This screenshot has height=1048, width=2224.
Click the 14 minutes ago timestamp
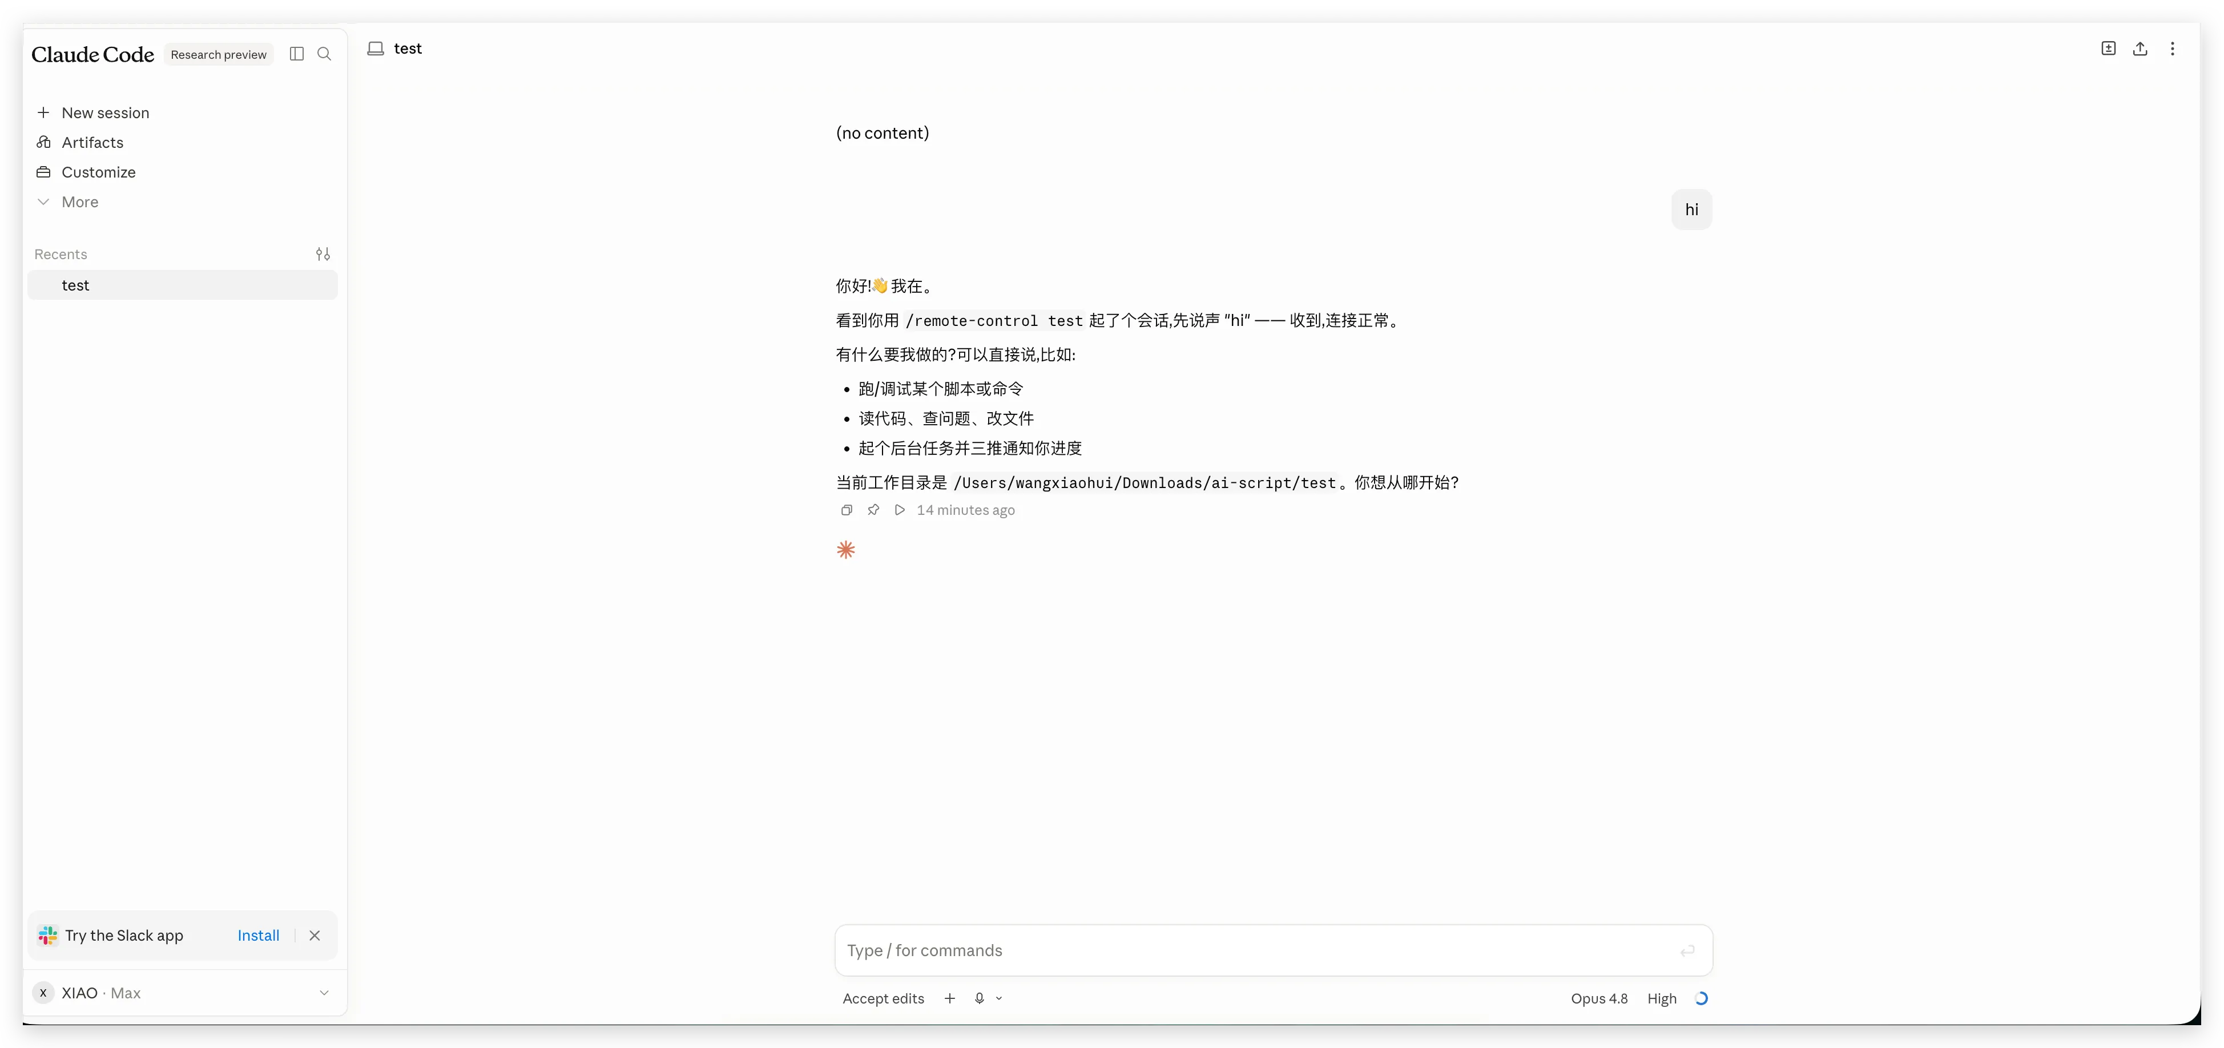pos(965,510)
